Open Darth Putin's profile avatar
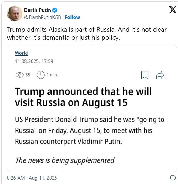Image resolution: width=178 pixels, height=184 pixels. 15,13
